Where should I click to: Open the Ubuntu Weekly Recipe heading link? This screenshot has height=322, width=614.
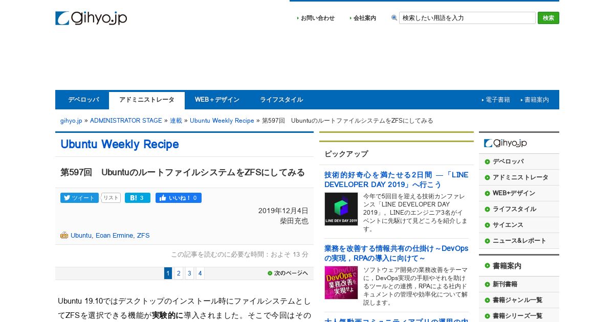coord(120,144)
